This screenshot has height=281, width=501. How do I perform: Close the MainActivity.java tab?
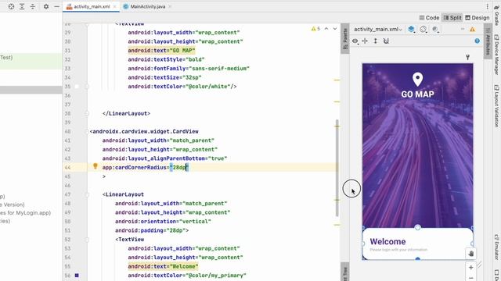click(170, 7)
